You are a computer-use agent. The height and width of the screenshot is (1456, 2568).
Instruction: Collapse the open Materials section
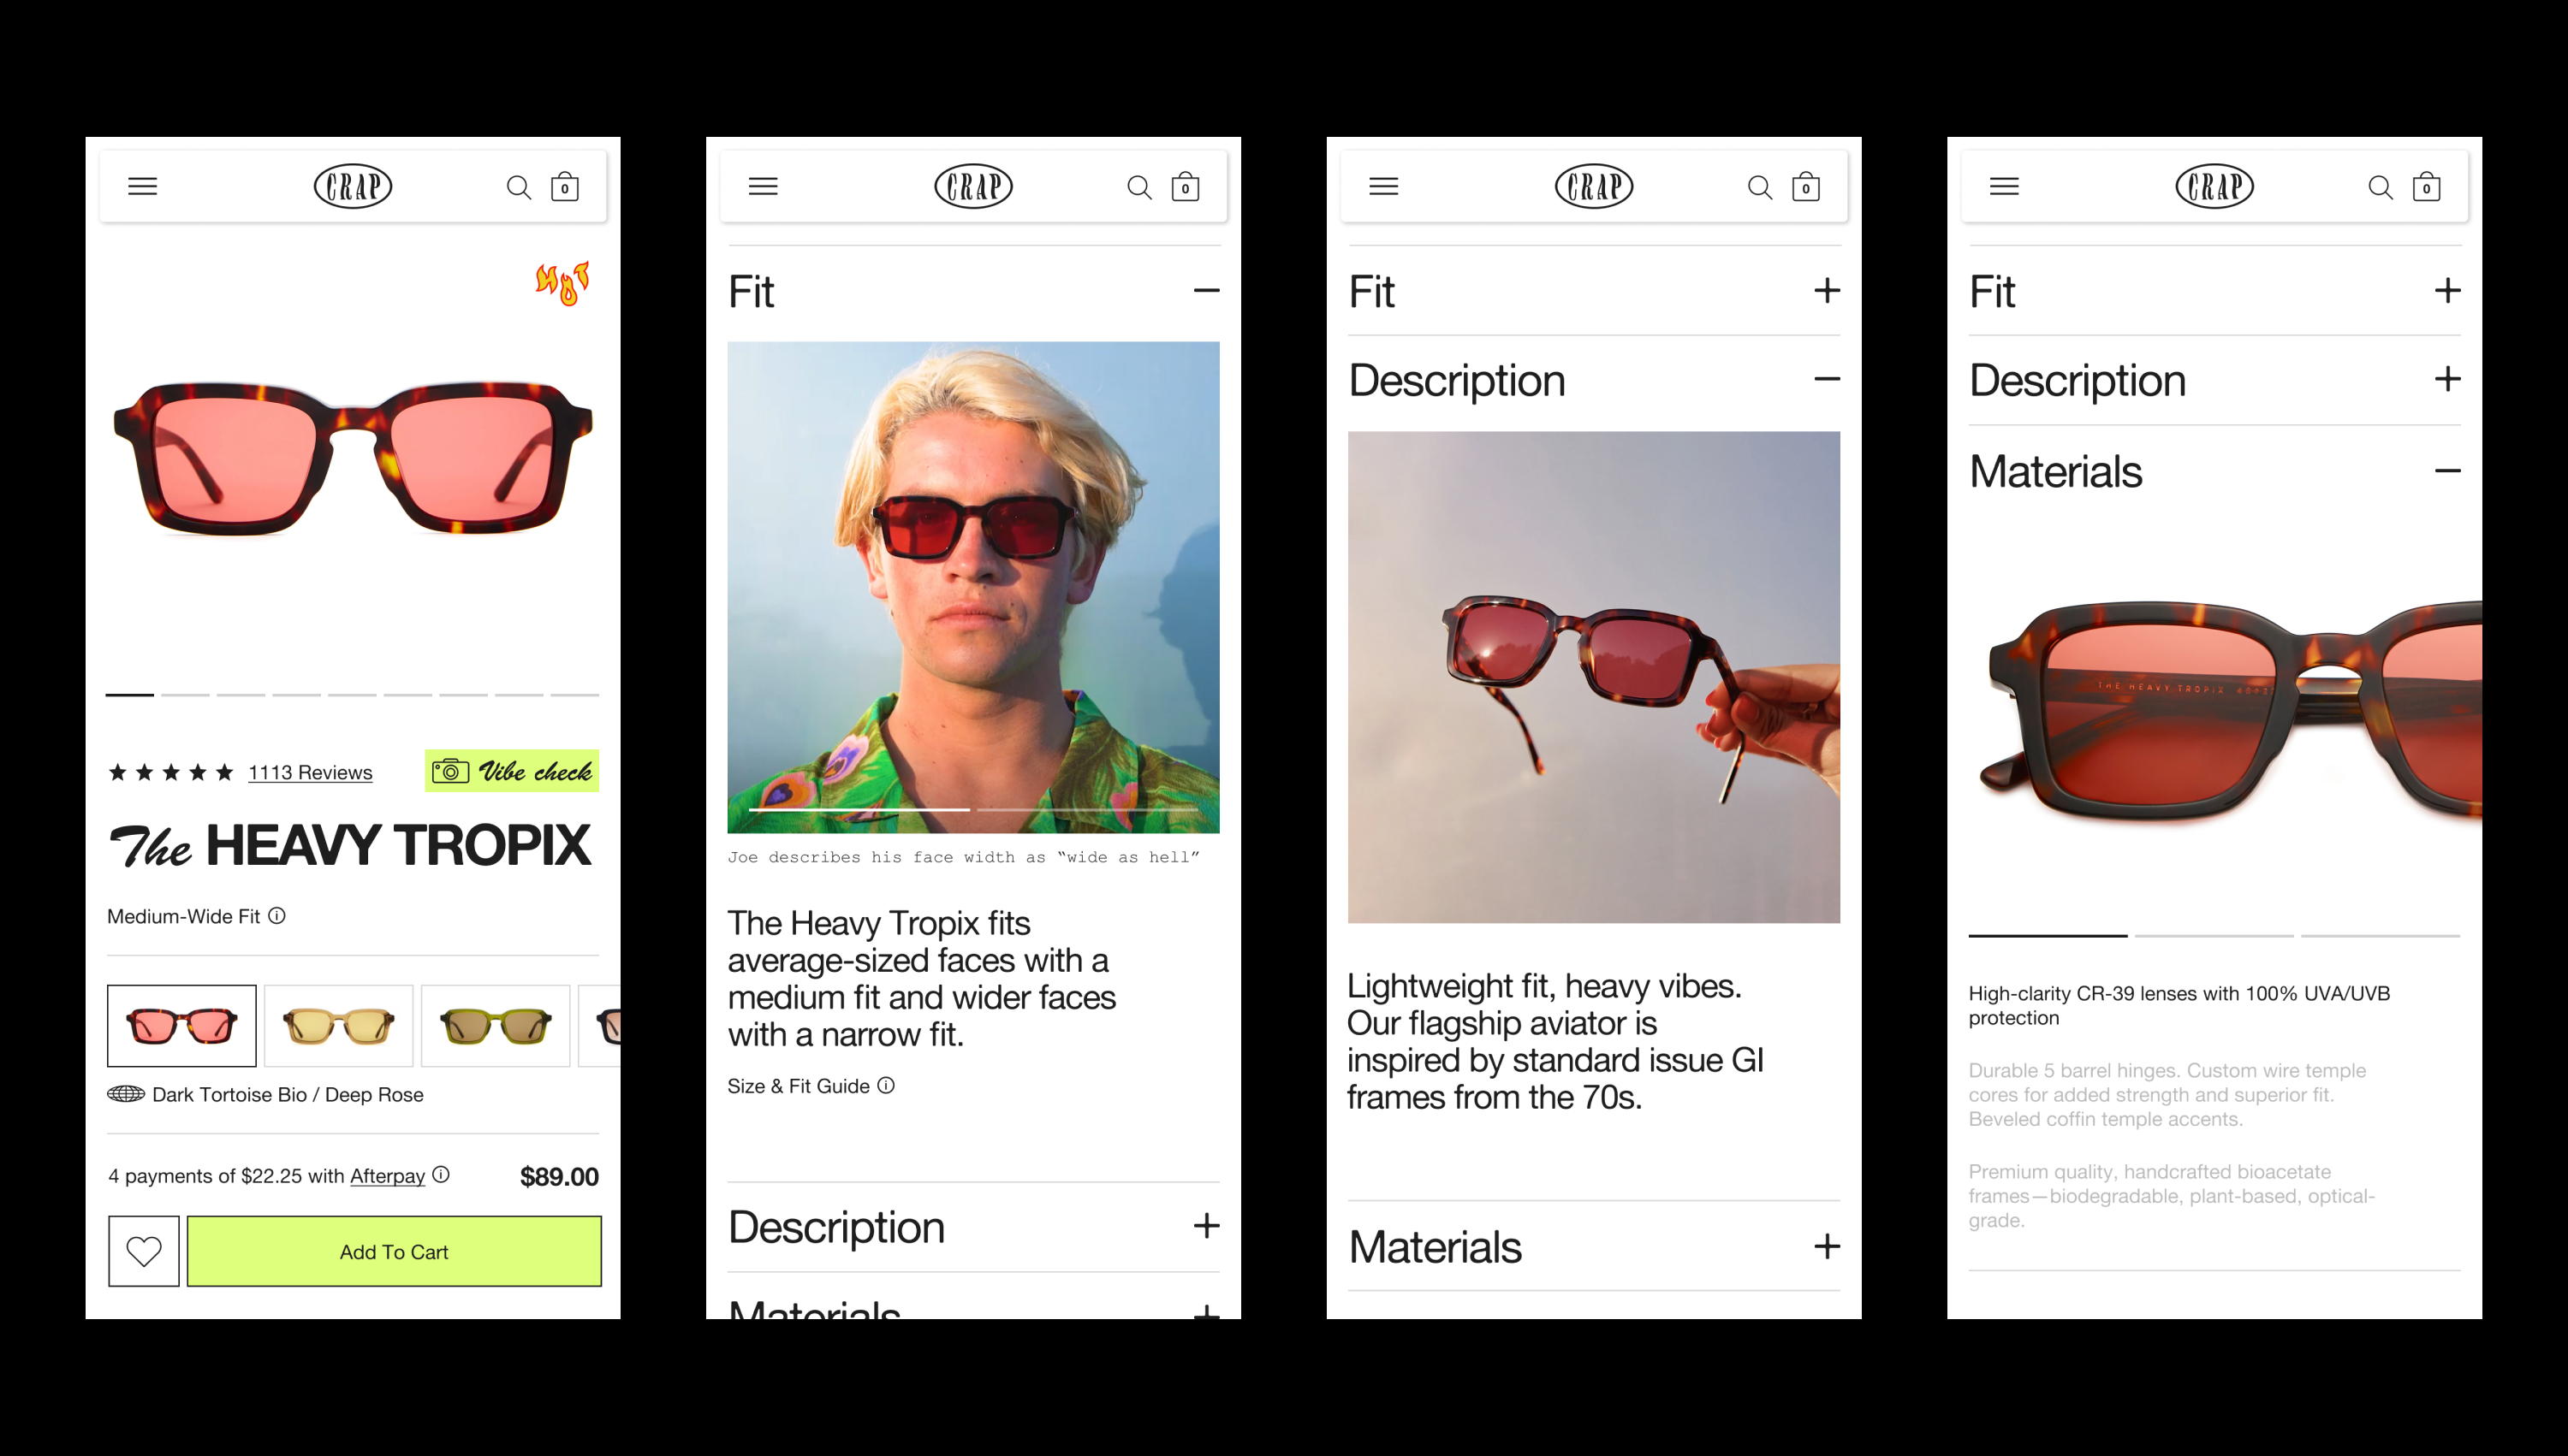pyautogui.click(x=2447, y=471)
